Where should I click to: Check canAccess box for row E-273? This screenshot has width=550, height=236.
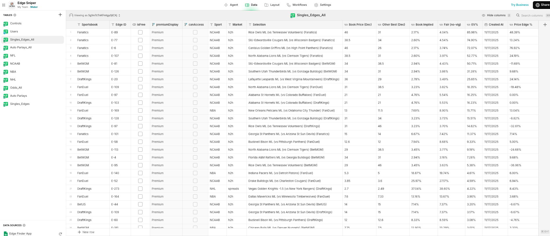pyautogui.click(x=195, y=189)
